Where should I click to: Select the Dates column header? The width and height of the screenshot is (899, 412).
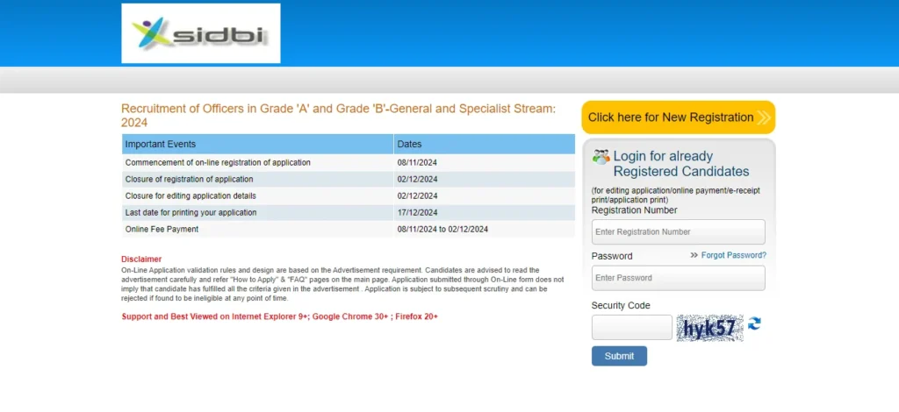click(x=485, y=144)
